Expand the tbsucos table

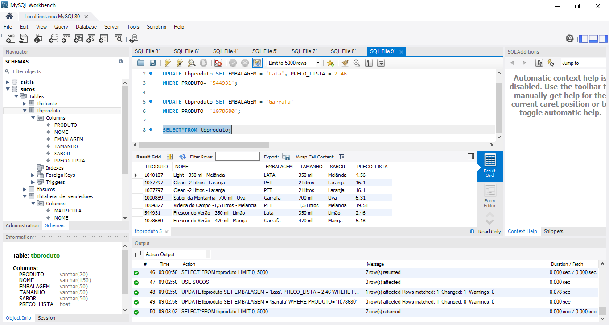click(25, 189)
